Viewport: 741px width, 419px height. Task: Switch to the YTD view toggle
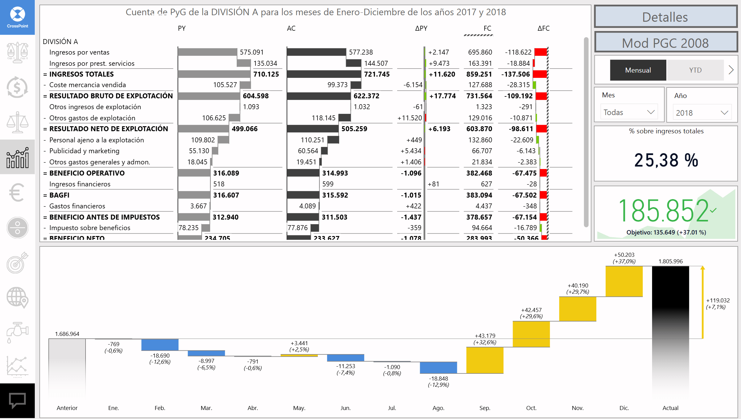pos(695,70)
